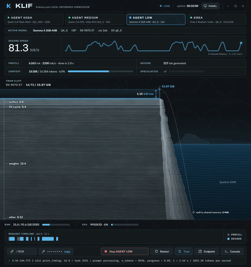This screenshot has width=251, height=267.
Task: Select the AGENT MEDIUM tab
Action: (x=95, y=20)
